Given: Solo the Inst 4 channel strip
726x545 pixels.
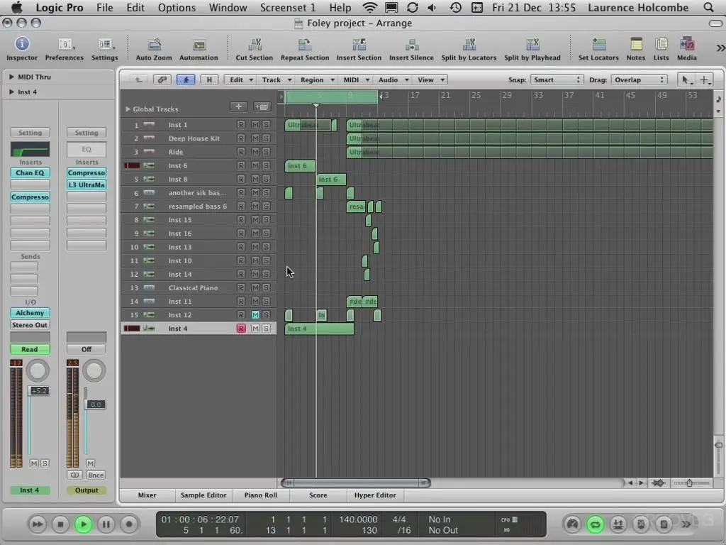Looking at the screenshot, I should pyautogui.click(x=45, y=463).
